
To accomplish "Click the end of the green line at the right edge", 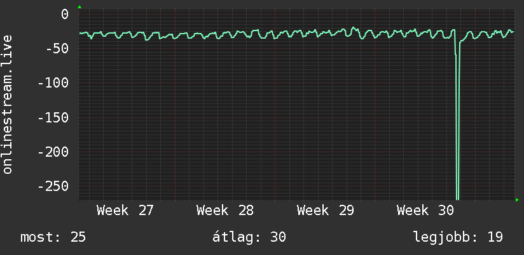I will click(513, 32).
